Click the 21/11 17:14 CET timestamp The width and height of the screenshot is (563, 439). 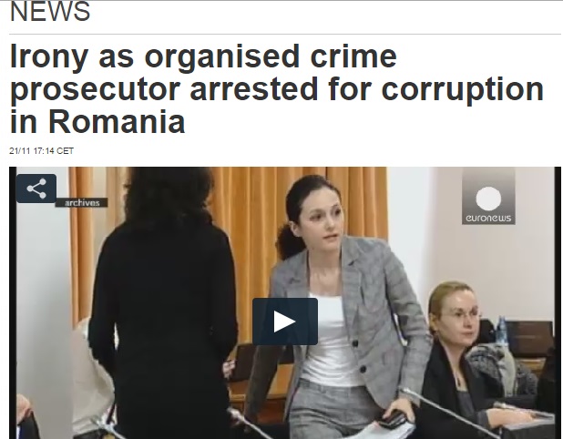pyautogui.click(x=41, y=151)
